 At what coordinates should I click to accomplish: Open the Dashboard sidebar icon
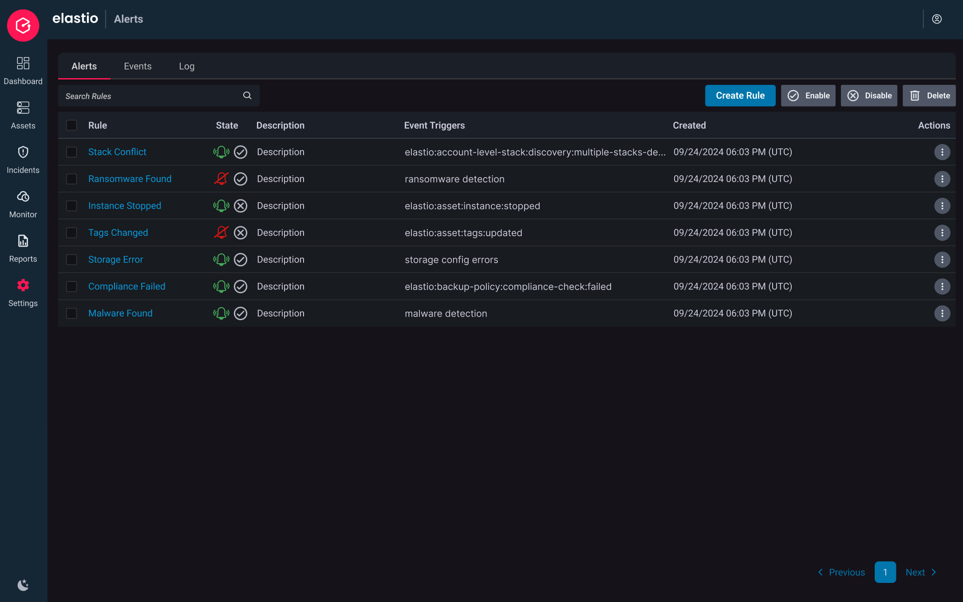[23, 63]
